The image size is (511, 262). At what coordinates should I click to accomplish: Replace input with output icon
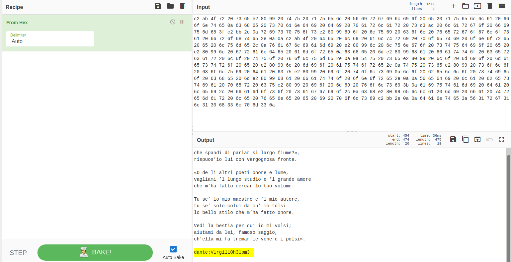coord(477,139)
